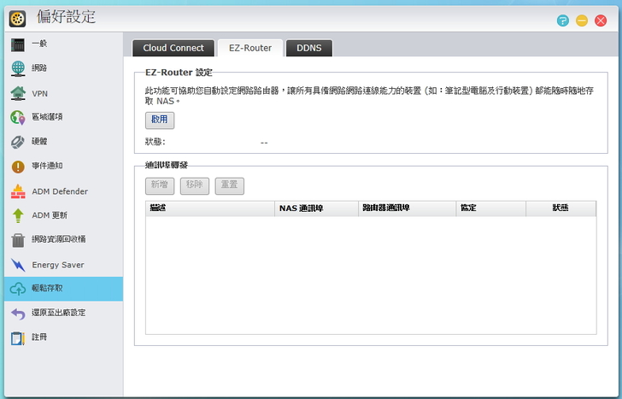Click the 區域選項 regional options icon
The width and height of the screenshot is (622, 399).
coord(18,118)
